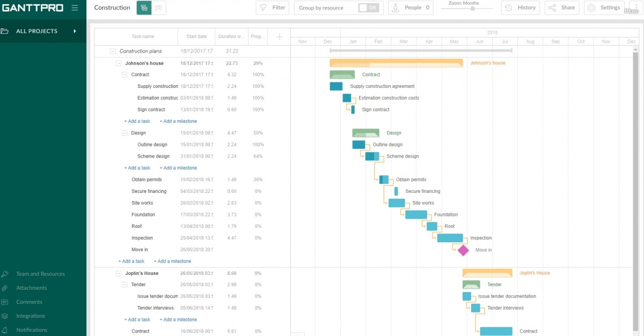The height and width of the screenshot is (336, 644).
Task: Expand the All Projects sidebar menu
Action: (75, 31)
